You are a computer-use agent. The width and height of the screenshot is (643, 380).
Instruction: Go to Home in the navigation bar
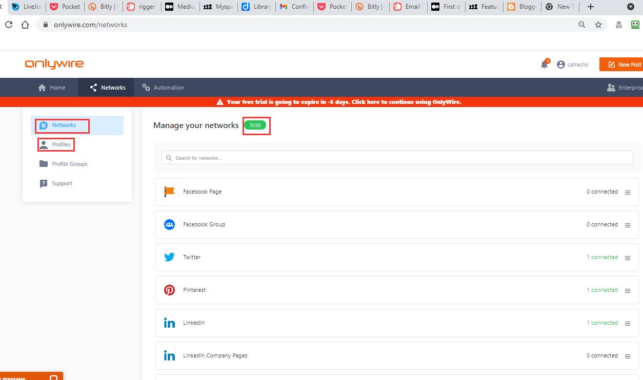[x=52, y=88]
